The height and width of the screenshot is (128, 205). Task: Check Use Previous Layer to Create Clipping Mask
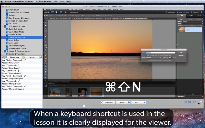146,55
